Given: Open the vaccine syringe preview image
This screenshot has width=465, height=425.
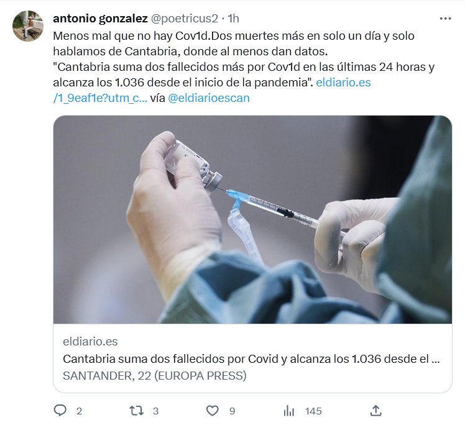Looking at the screenshot, I should pyautogui.click(x=252, y=219).
